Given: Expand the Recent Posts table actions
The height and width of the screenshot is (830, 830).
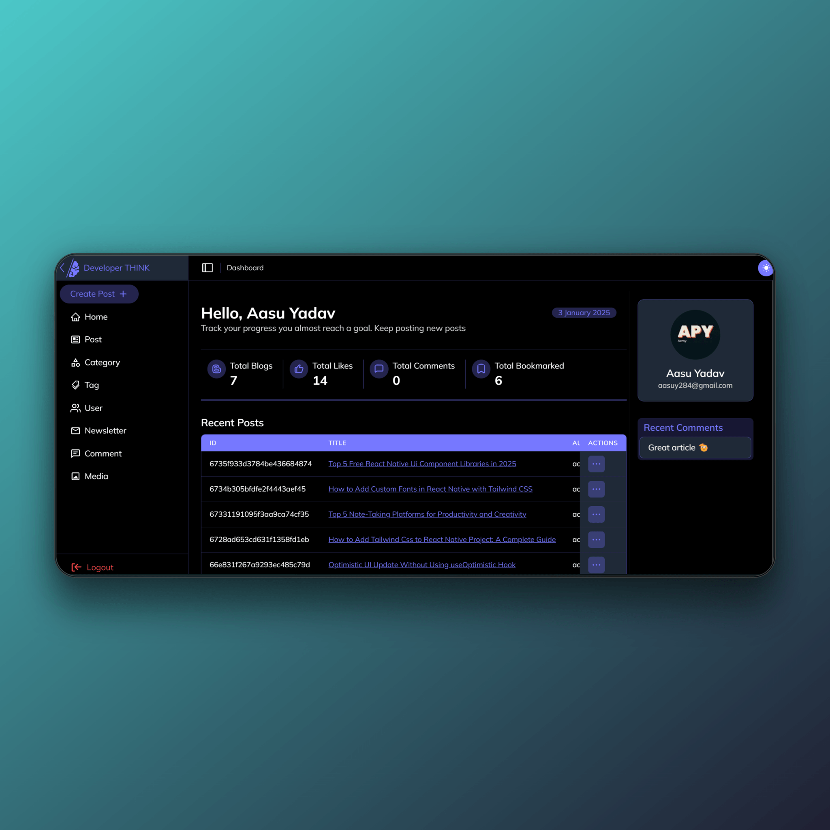Looking at the screenshot, I should pos(596,464).
